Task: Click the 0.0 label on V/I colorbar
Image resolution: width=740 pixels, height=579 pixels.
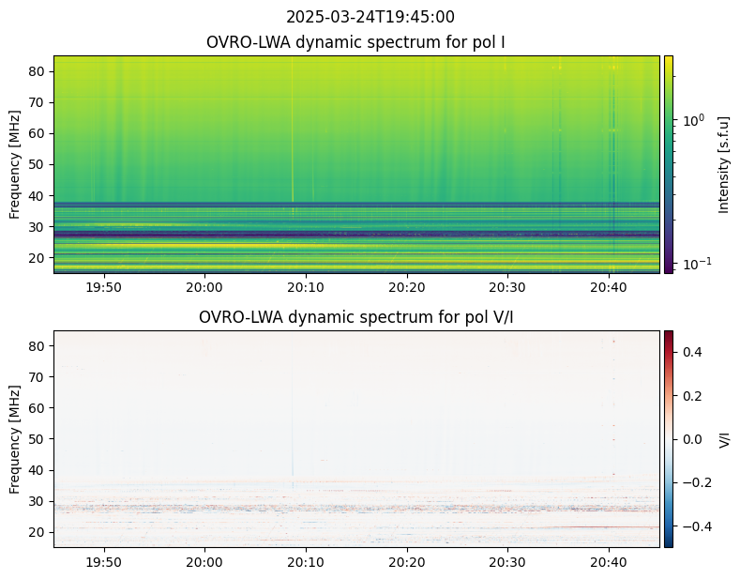Action: click(692, 439)
